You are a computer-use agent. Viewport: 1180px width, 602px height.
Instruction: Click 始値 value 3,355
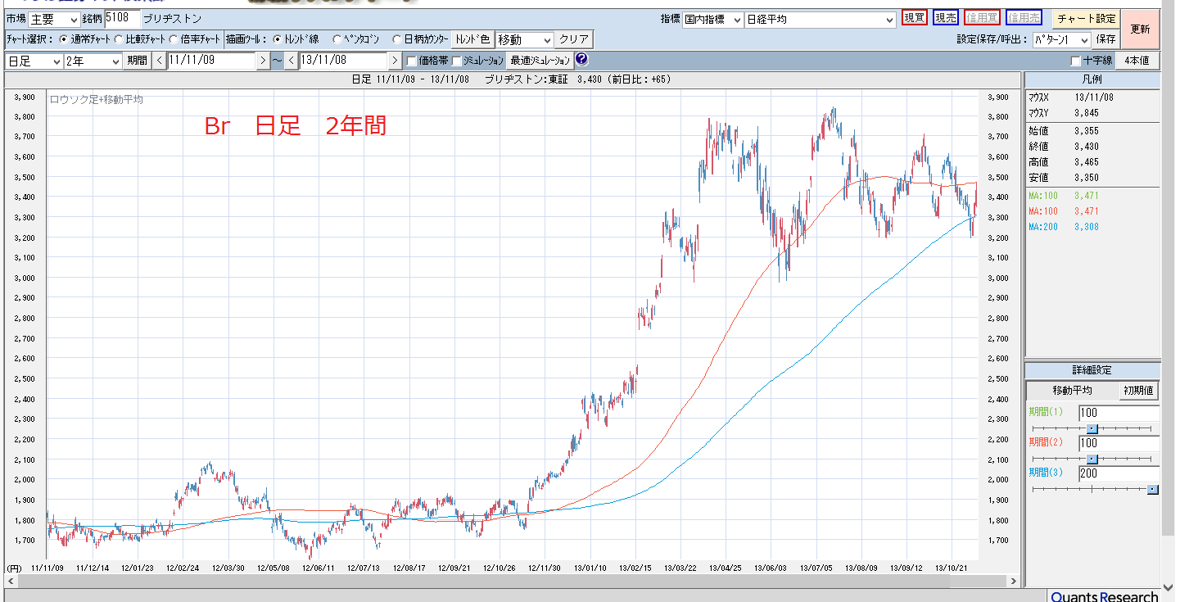coord(1086,131)
